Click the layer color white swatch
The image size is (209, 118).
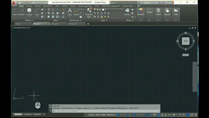pos(103,10)
